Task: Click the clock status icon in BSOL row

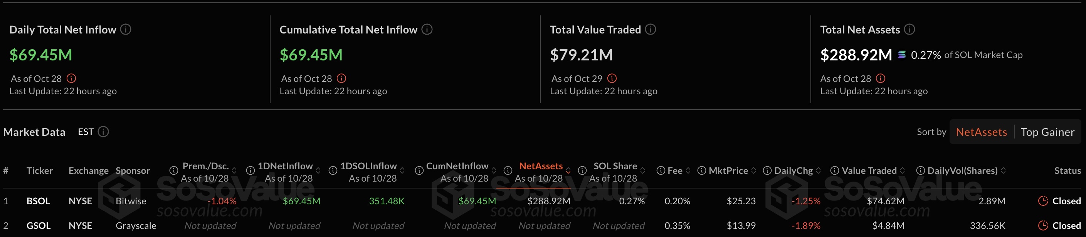Action: pyautogui.click(x=1043, y=201)
